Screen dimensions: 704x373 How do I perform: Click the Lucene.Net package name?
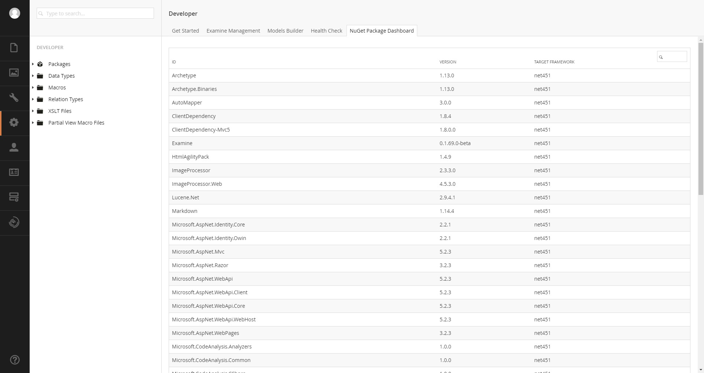[186, 197]
